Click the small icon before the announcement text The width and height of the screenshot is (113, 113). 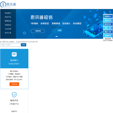click(x=1, y=42)
